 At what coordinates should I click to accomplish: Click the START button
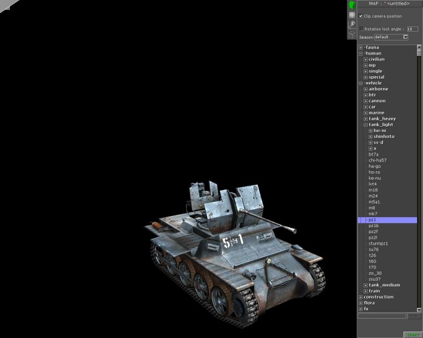(413, 334)
